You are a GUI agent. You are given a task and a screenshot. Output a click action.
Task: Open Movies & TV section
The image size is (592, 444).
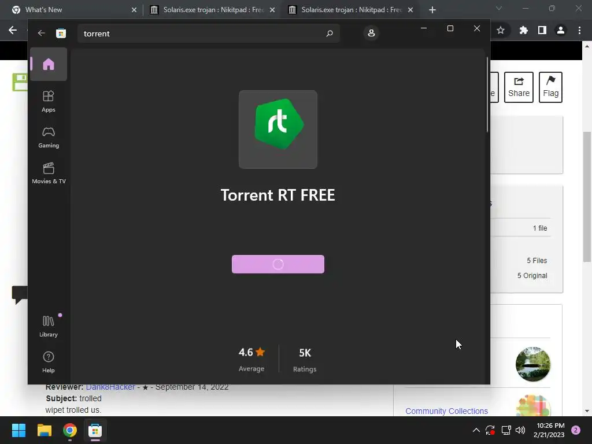tap(49, 173)
